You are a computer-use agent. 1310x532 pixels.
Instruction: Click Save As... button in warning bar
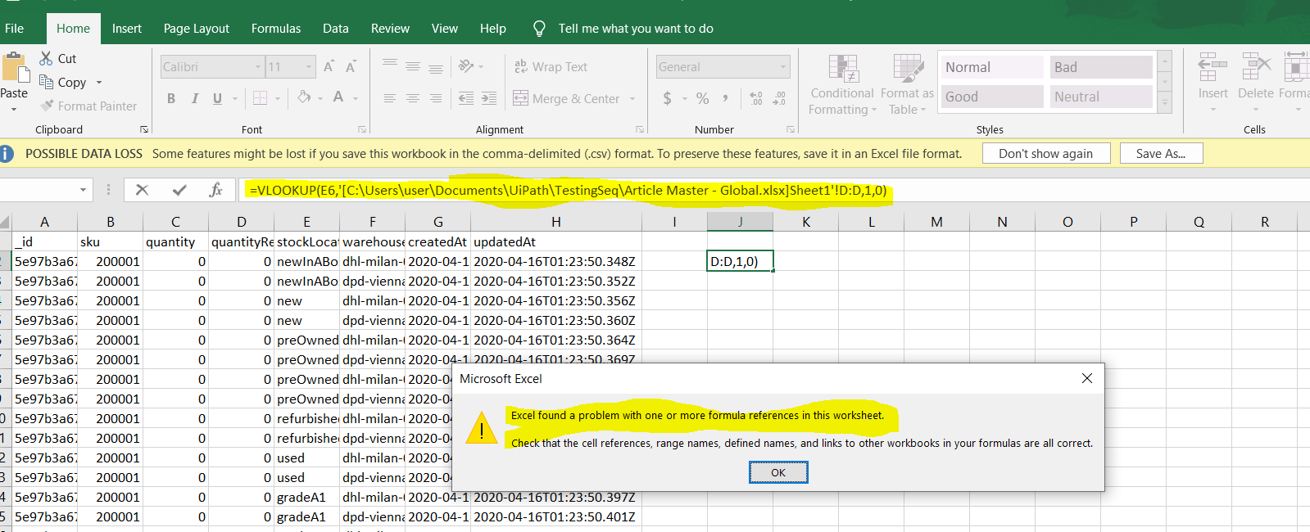point(1161,153)
